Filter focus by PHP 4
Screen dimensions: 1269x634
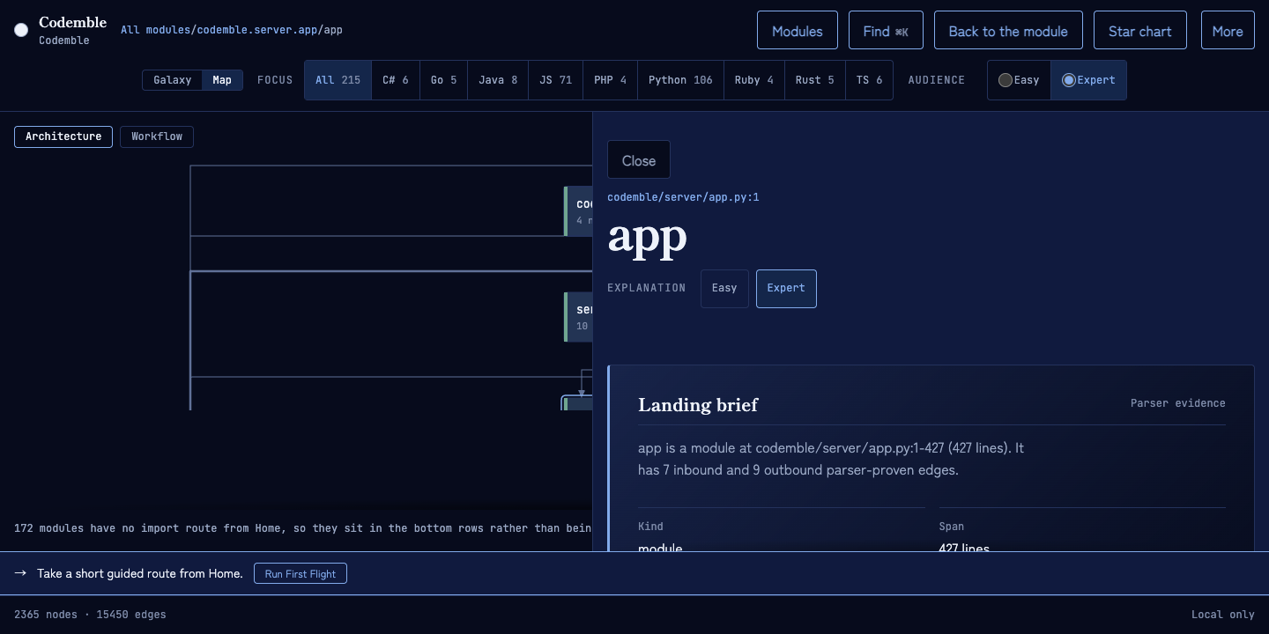click(611, 80)
